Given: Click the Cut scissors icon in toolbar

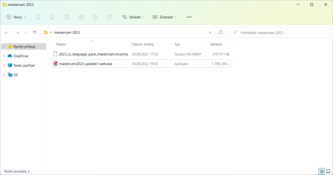Looking at the screenshot, I should [38, 17].
